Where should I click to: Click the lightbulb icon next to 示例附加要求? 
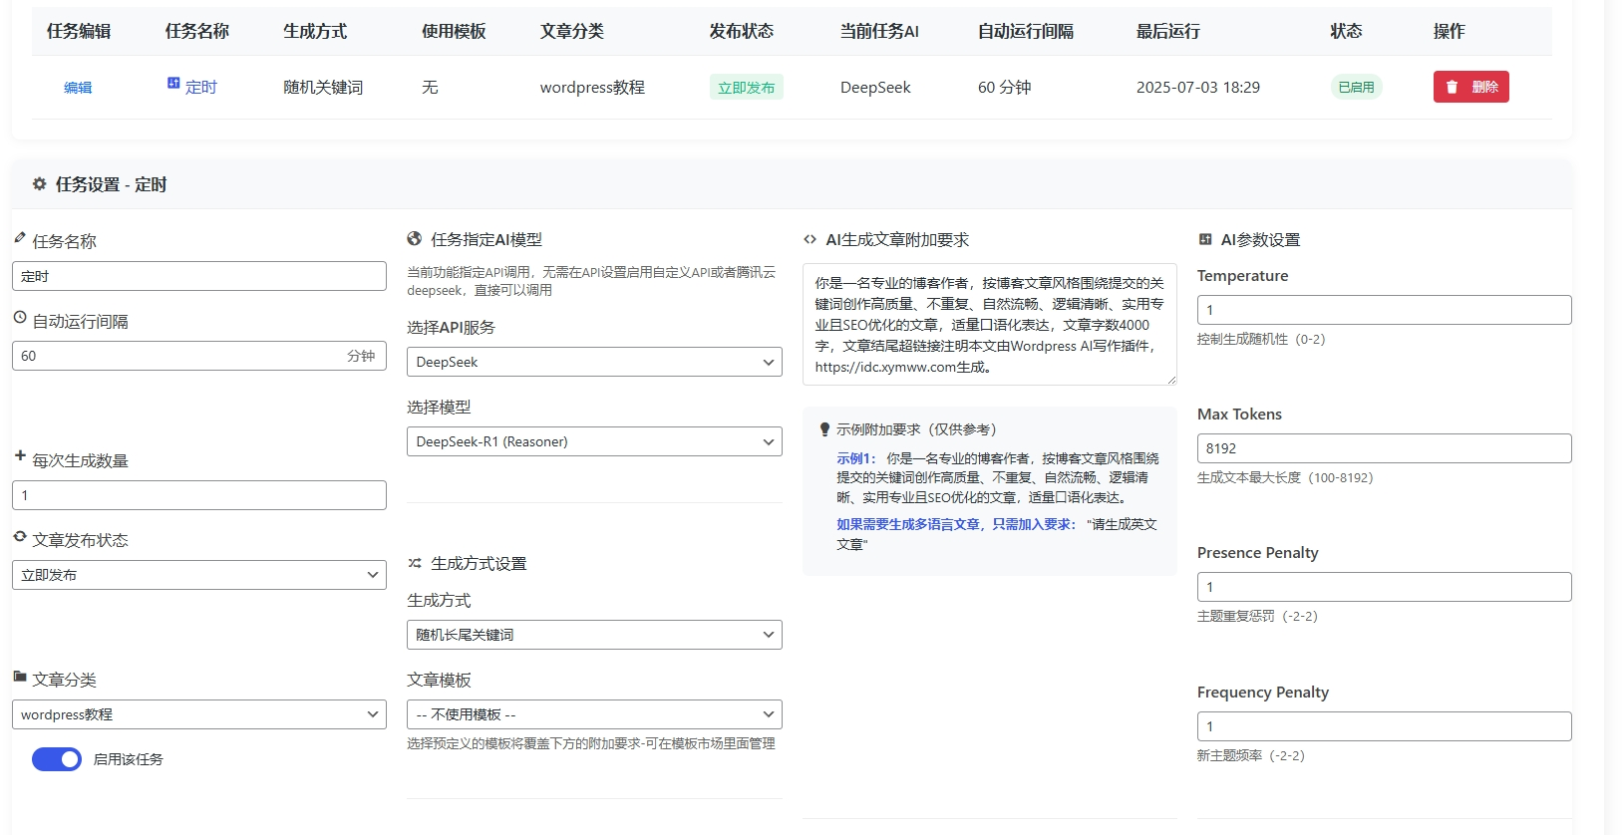tap(824, 429)
